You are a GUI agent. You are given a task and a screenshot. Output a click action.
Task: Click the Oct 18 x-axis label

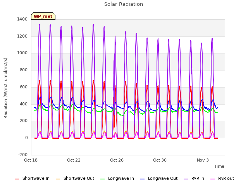tap(31, 160)
